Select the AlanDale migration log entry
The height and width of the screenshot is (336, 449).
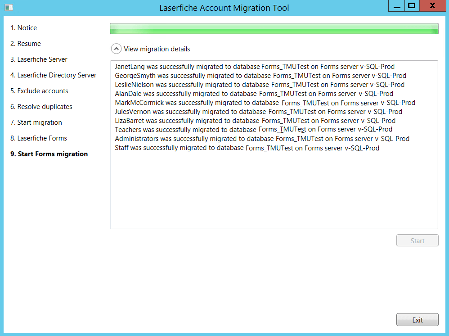tap(254, 94)
